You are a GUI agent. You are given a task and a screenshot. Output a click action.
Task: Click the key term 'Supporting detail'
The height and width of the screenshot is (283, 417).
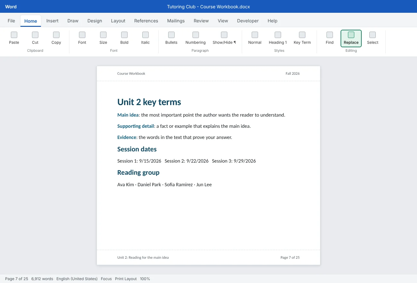pyautogui.click(x=136, y=126)
